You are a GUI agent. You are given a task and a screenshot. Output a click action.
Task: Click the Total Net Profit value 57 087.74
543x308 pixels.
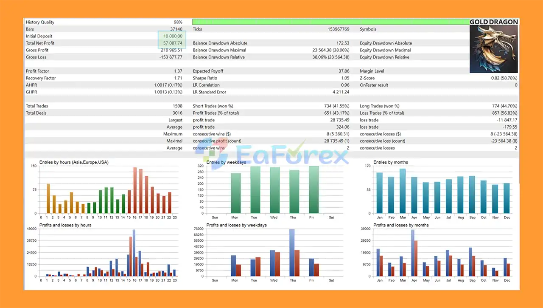(173, 43)
